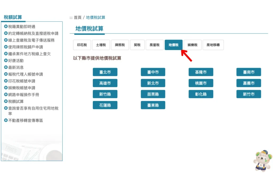Switch to the 土增稅 tab

(101, 45)
